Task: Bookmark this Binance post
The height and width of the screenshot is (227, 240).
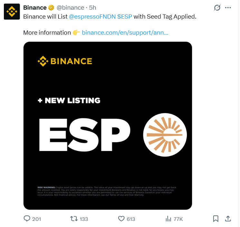Action: click(x=216, y=219)
